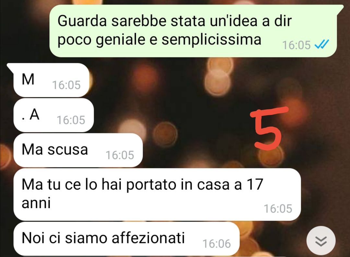Tap the 'Noi ci siamo affezionati' message
The width and height of the screenshot is (350, 257).
point(126,239)
